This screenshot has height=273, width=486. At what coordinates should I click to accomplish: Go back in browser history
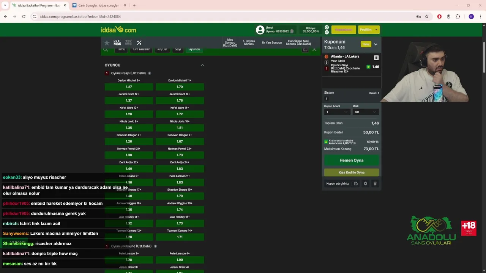[5, 17]
